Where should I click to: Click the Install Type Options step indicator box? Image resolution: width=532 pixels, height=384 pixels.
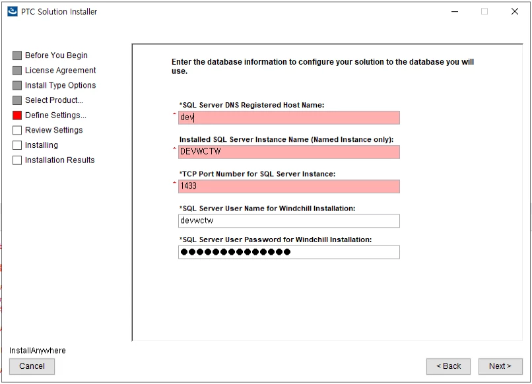click(17, 85)
